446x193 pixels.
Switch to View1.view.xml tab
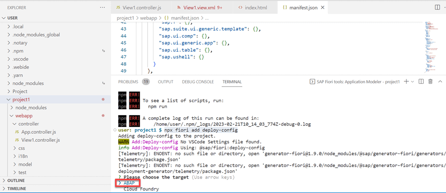[x=199, y=8]
